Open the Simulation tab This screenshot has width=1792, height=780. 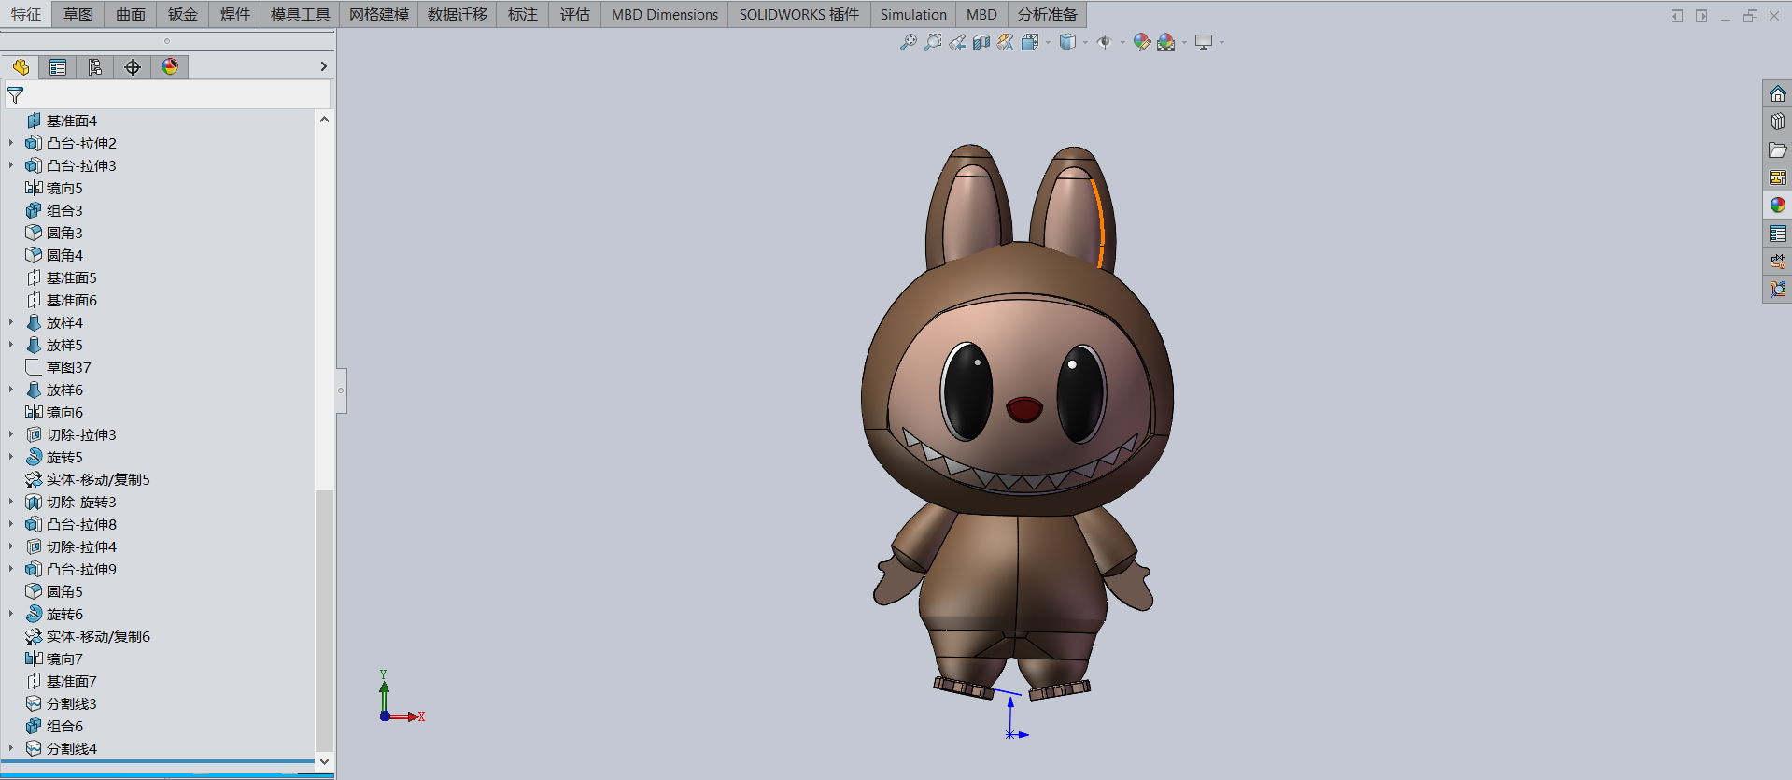coord(912,14)
